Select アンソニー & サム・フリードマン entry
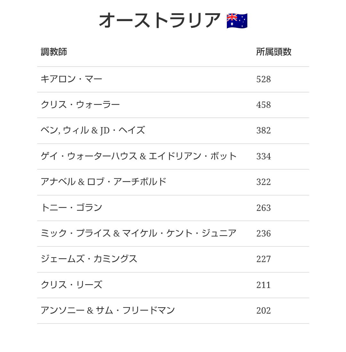The image size is (346, 352). tap(108, 310)
